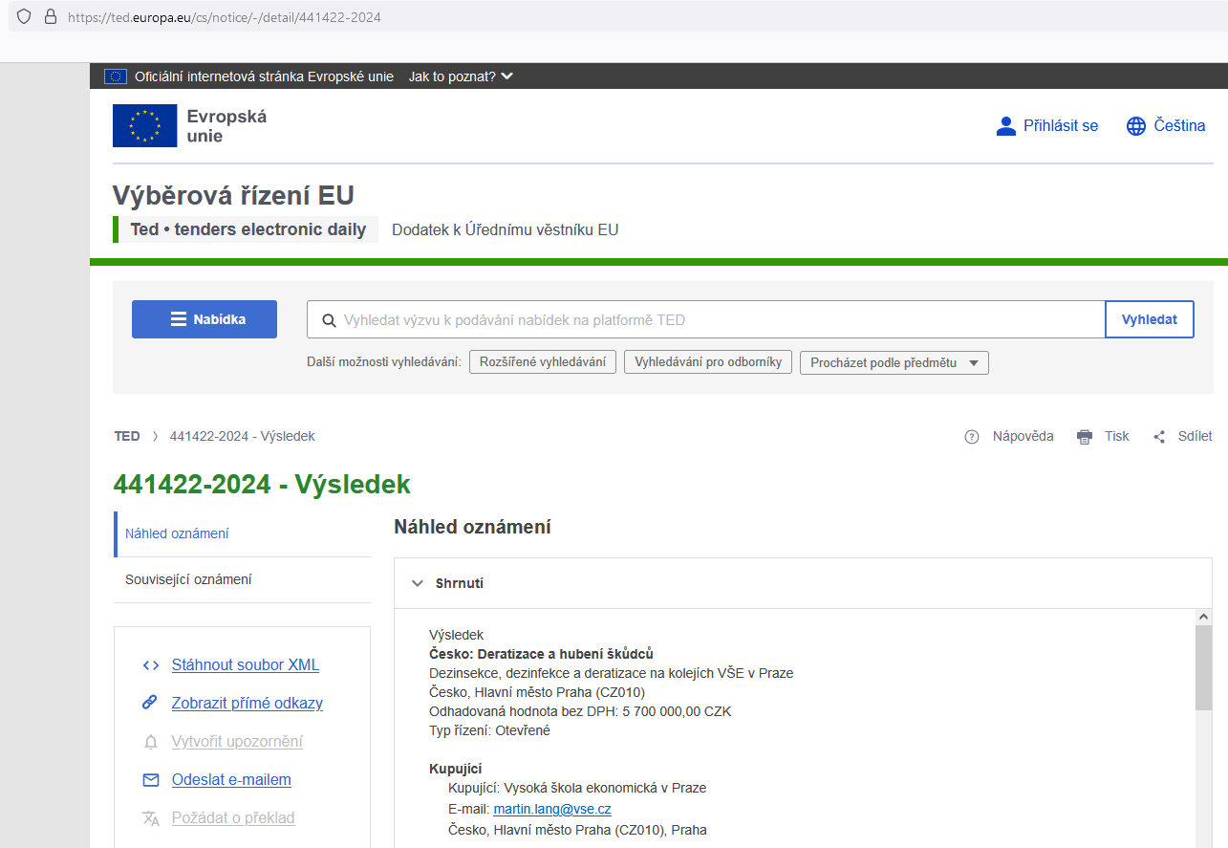Select the Náhled oznámení tab

pyautogui.click(x=177, y=534)
